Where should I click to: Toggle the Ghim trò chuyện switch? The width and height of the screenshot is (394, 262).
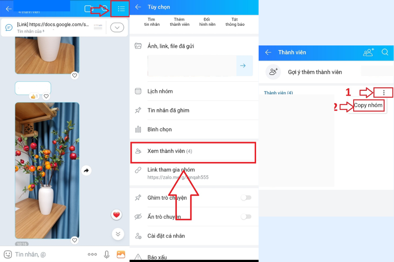[x=246, y=198]
